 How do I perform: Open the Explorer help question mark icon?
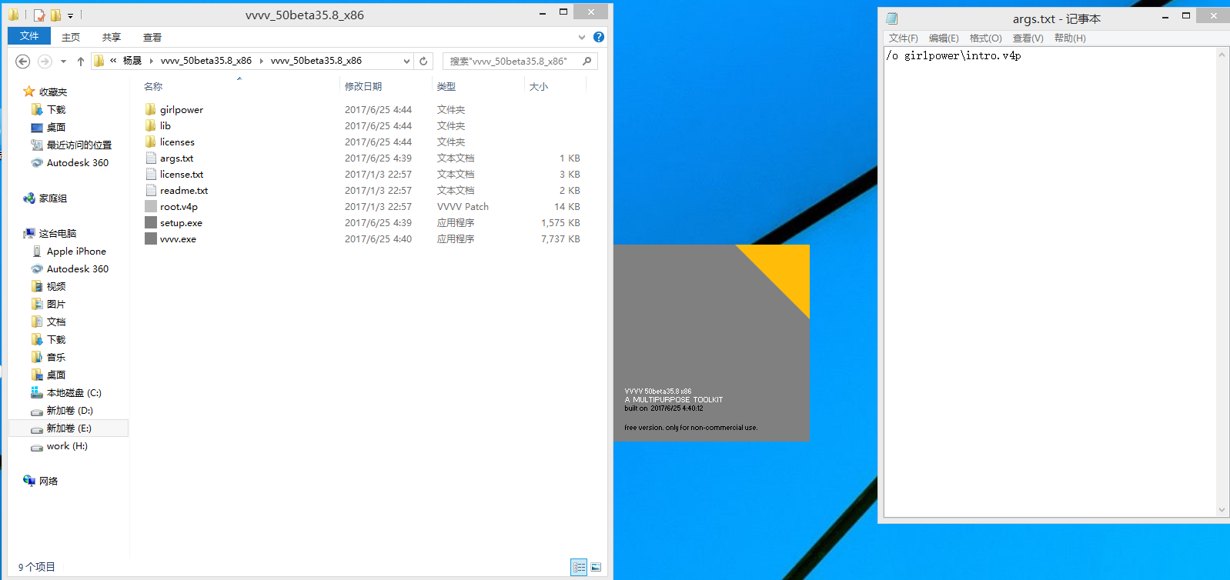(x=599, y=37)
